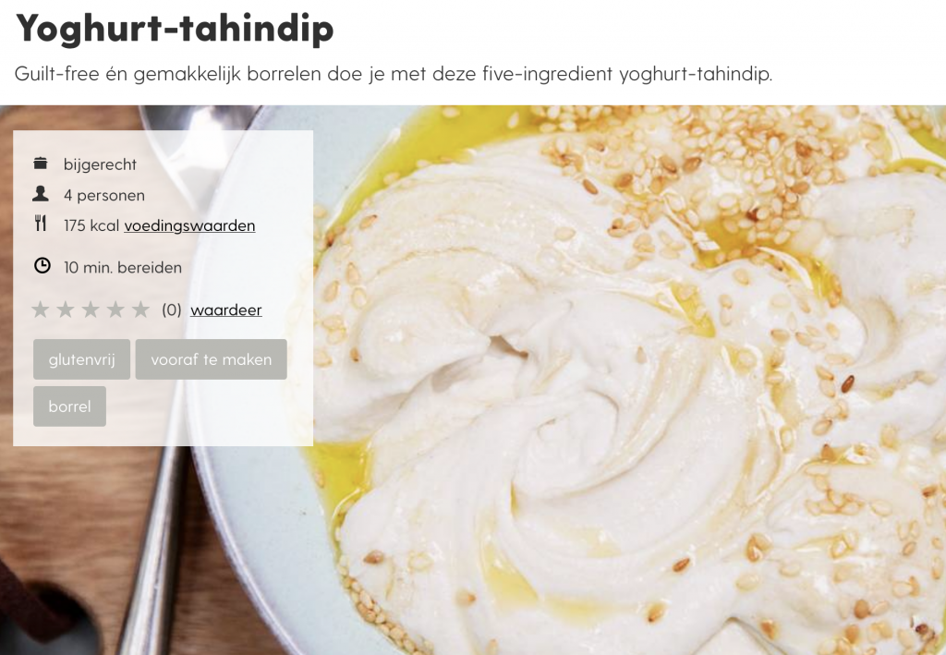
Task: Rate the recipe two stars
Action: point(66,309)
